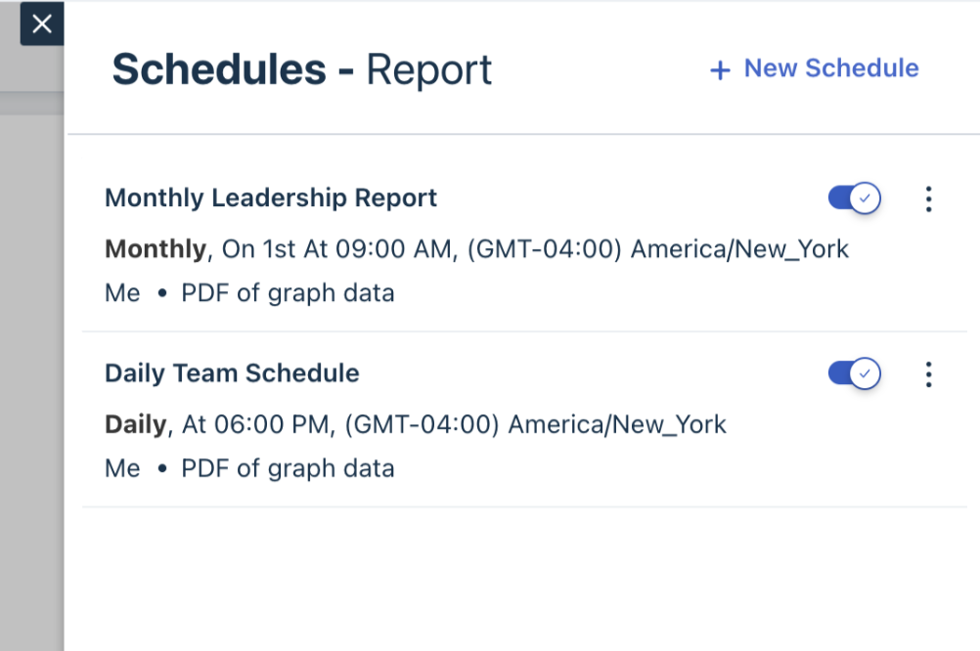
Task: Click "On 1st At 09:00 AM" schedule time
Action: pos(337,249)
